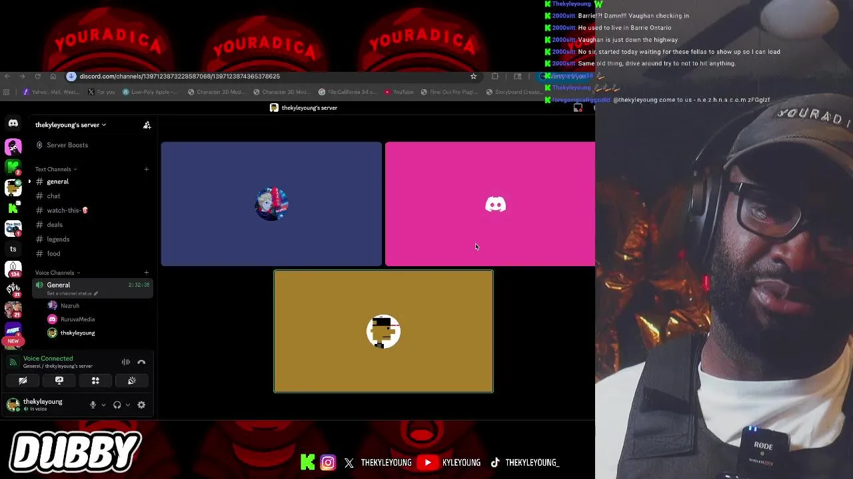Click the edit channel status pencil icon

[x=96, y=293]
